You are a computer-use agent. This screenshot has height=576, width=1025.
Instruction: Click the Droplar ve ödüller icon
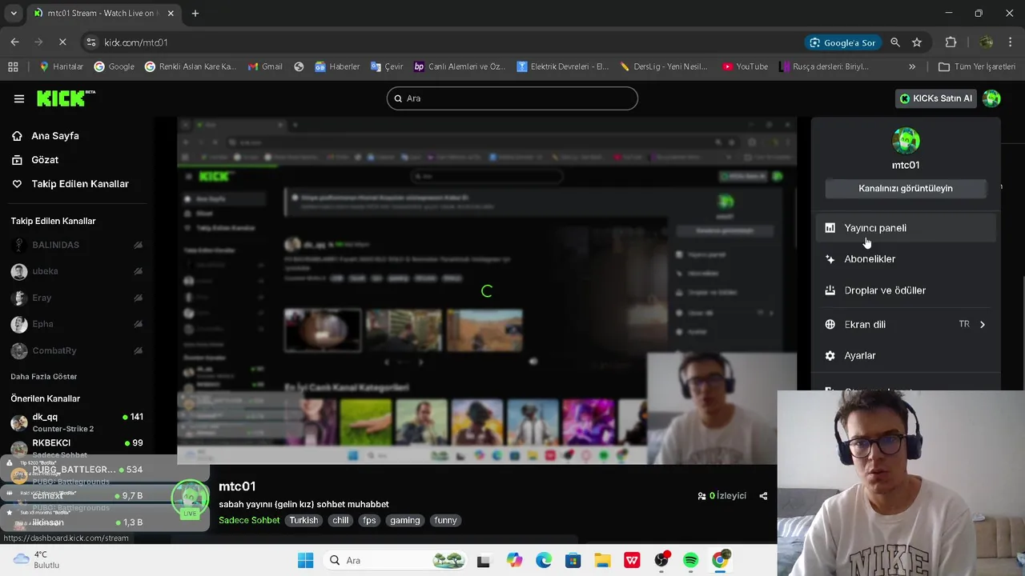point(830,290)
